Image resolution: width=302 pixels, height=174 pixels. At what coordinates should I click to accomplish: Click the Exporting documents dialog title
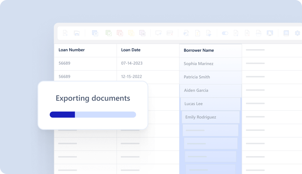[93, 98]
